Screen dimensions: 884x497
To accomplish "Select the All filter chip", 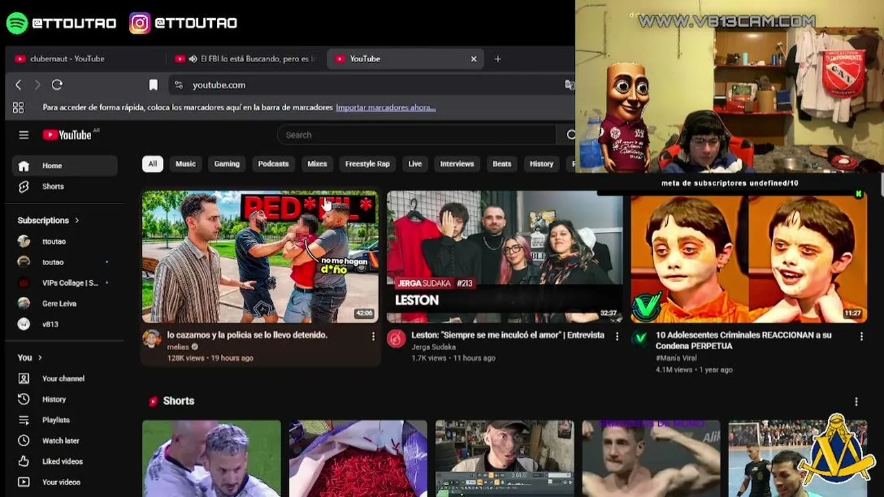I will pyautogui.click(x=153, y=164).
